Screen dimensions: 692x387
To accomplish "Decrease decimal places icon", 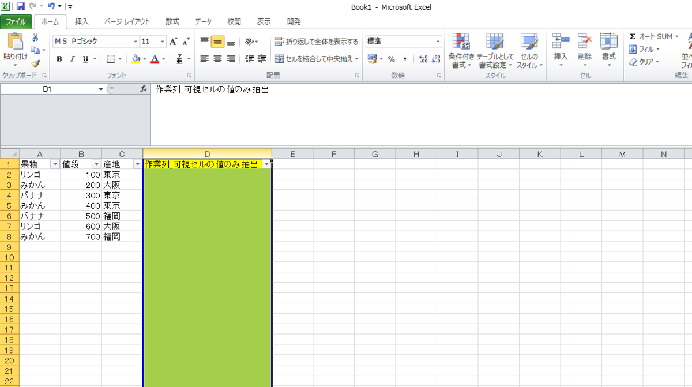I will (x=436, y=59).
